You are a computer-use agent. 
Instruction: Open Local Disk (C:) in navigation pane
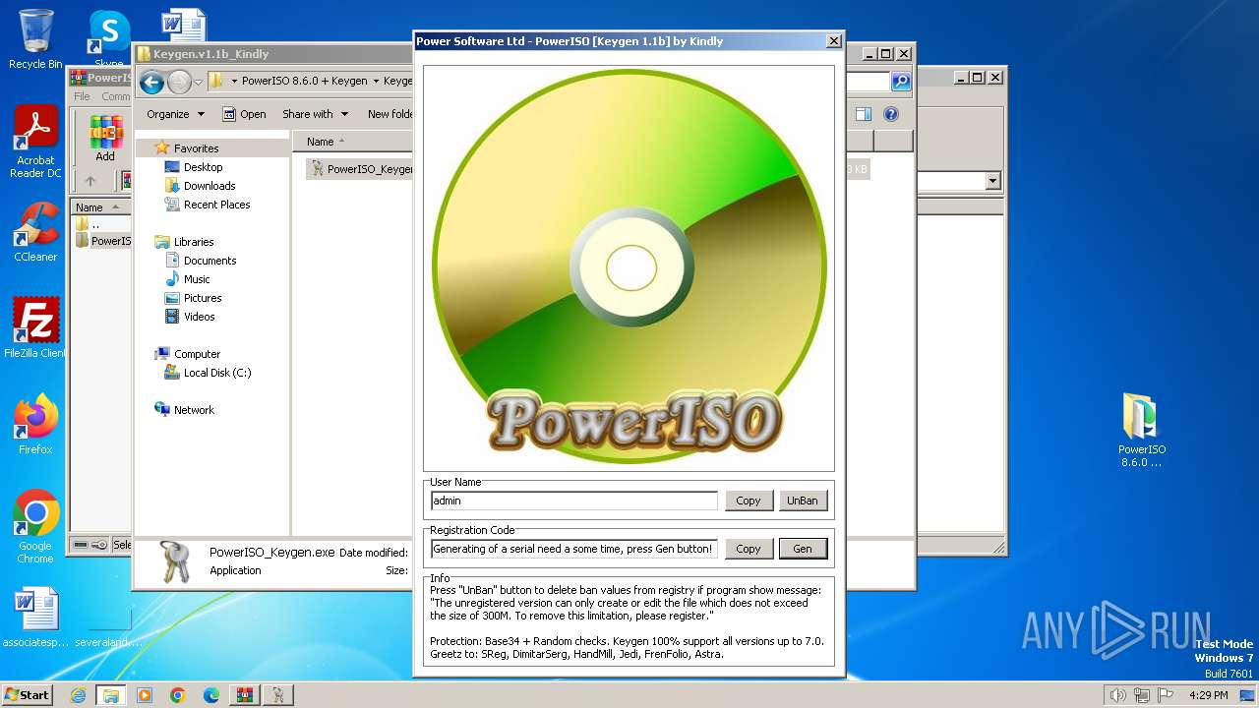[x=216, y=373]
